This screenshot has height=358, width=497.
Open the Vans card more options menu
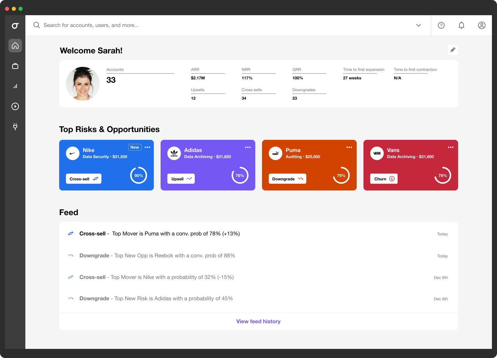[451, 147]
